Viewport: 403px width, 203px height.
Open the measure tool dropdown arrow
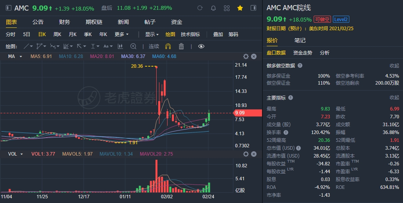98,46
